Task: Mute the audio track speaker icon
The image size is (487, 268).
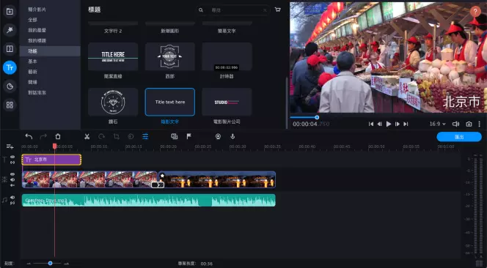Action: [x=12, y=197]
